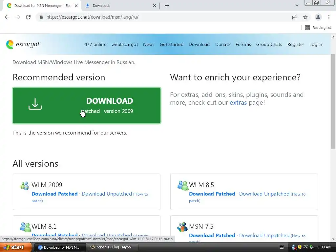Screen dimensions: 336x252
Task: Bookmark this page with the star icon
Action: (305, 17)
